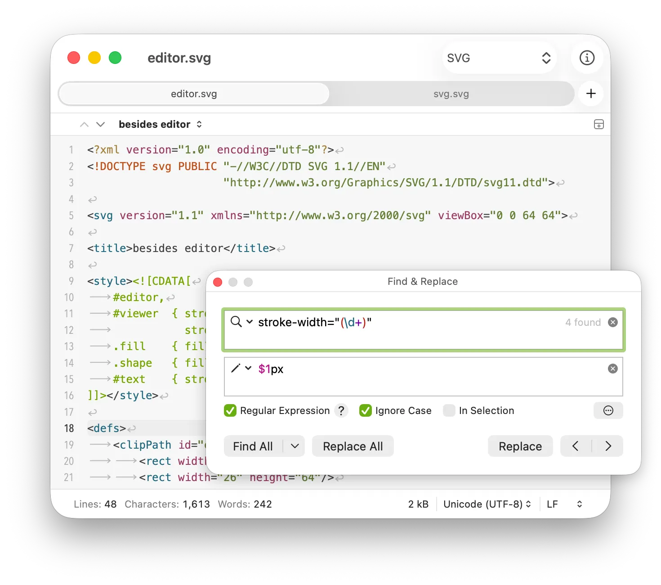Expand the Unicode (UTF-8) encoding menu
Viewport: 661px width, 585px height.
click(487, 504)
